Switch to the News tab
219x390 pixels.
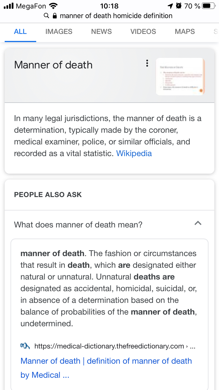click(101, 32)
